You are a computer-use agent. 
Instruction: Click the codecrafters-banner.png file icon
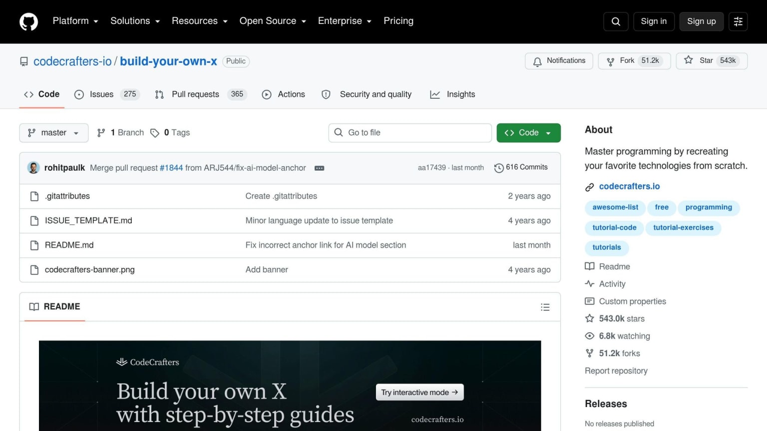(x=34, y=270)
